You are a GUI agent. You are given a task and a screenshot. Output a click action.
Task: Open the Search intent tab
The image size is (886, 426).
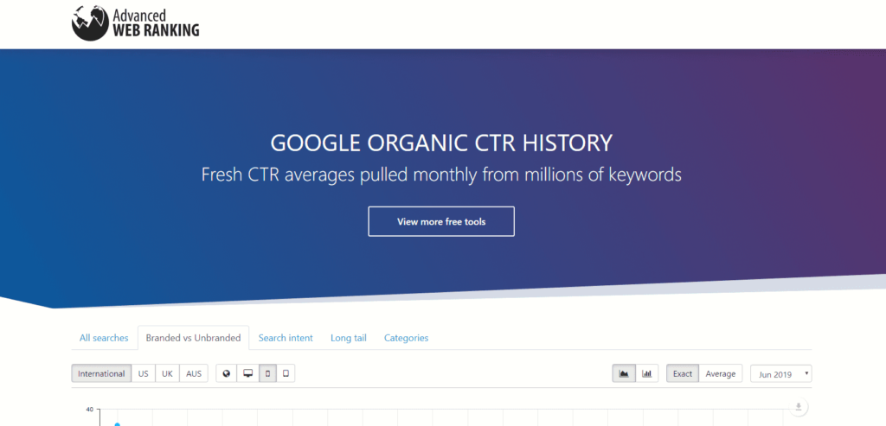pyautogui.click(x=286, y=338)
